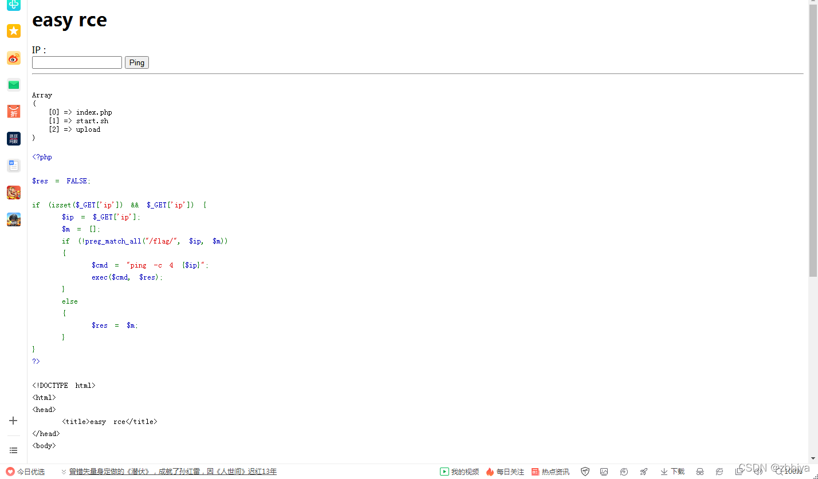Open 我的视频 in the status bar
This screenshot has height=479, width=818.
[x=459, y=472]
